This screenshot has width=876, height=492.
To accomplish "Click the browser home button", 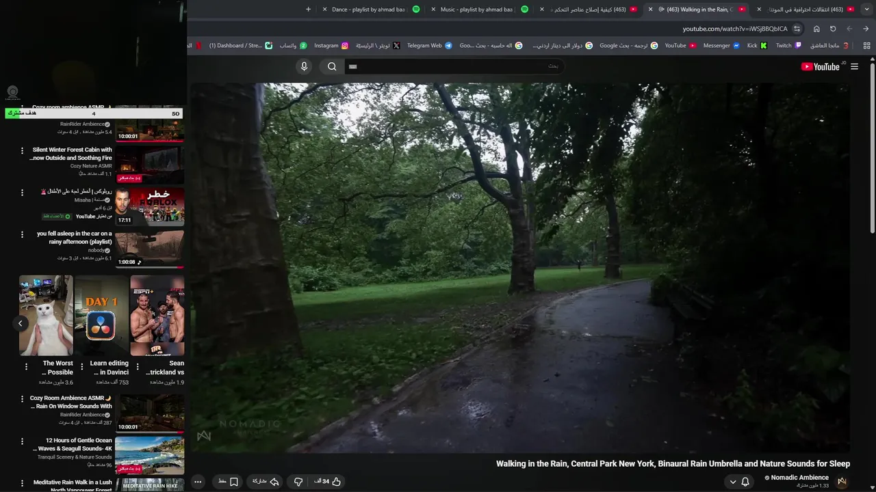I will (816, 29).
